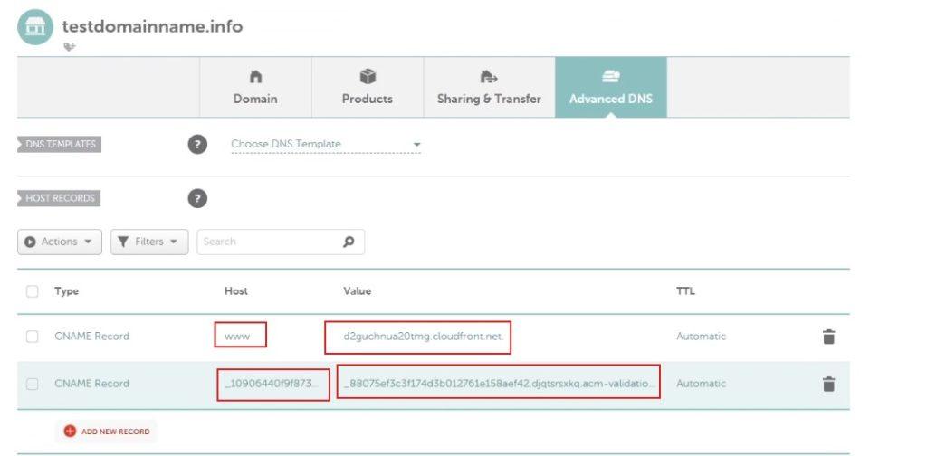Click the Type column header
Image resolution: width=927 pixels, height=456 pixels.
tap(66, 291)
